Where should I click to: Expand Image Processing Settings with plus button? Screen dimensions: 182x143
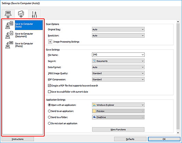point(50,42)
